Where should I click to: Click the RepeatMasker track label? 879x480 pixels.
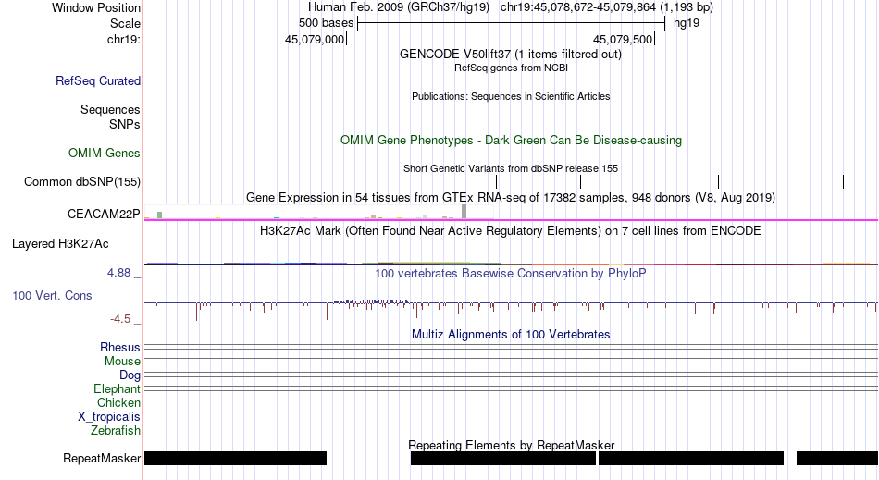tap(102, 458)
